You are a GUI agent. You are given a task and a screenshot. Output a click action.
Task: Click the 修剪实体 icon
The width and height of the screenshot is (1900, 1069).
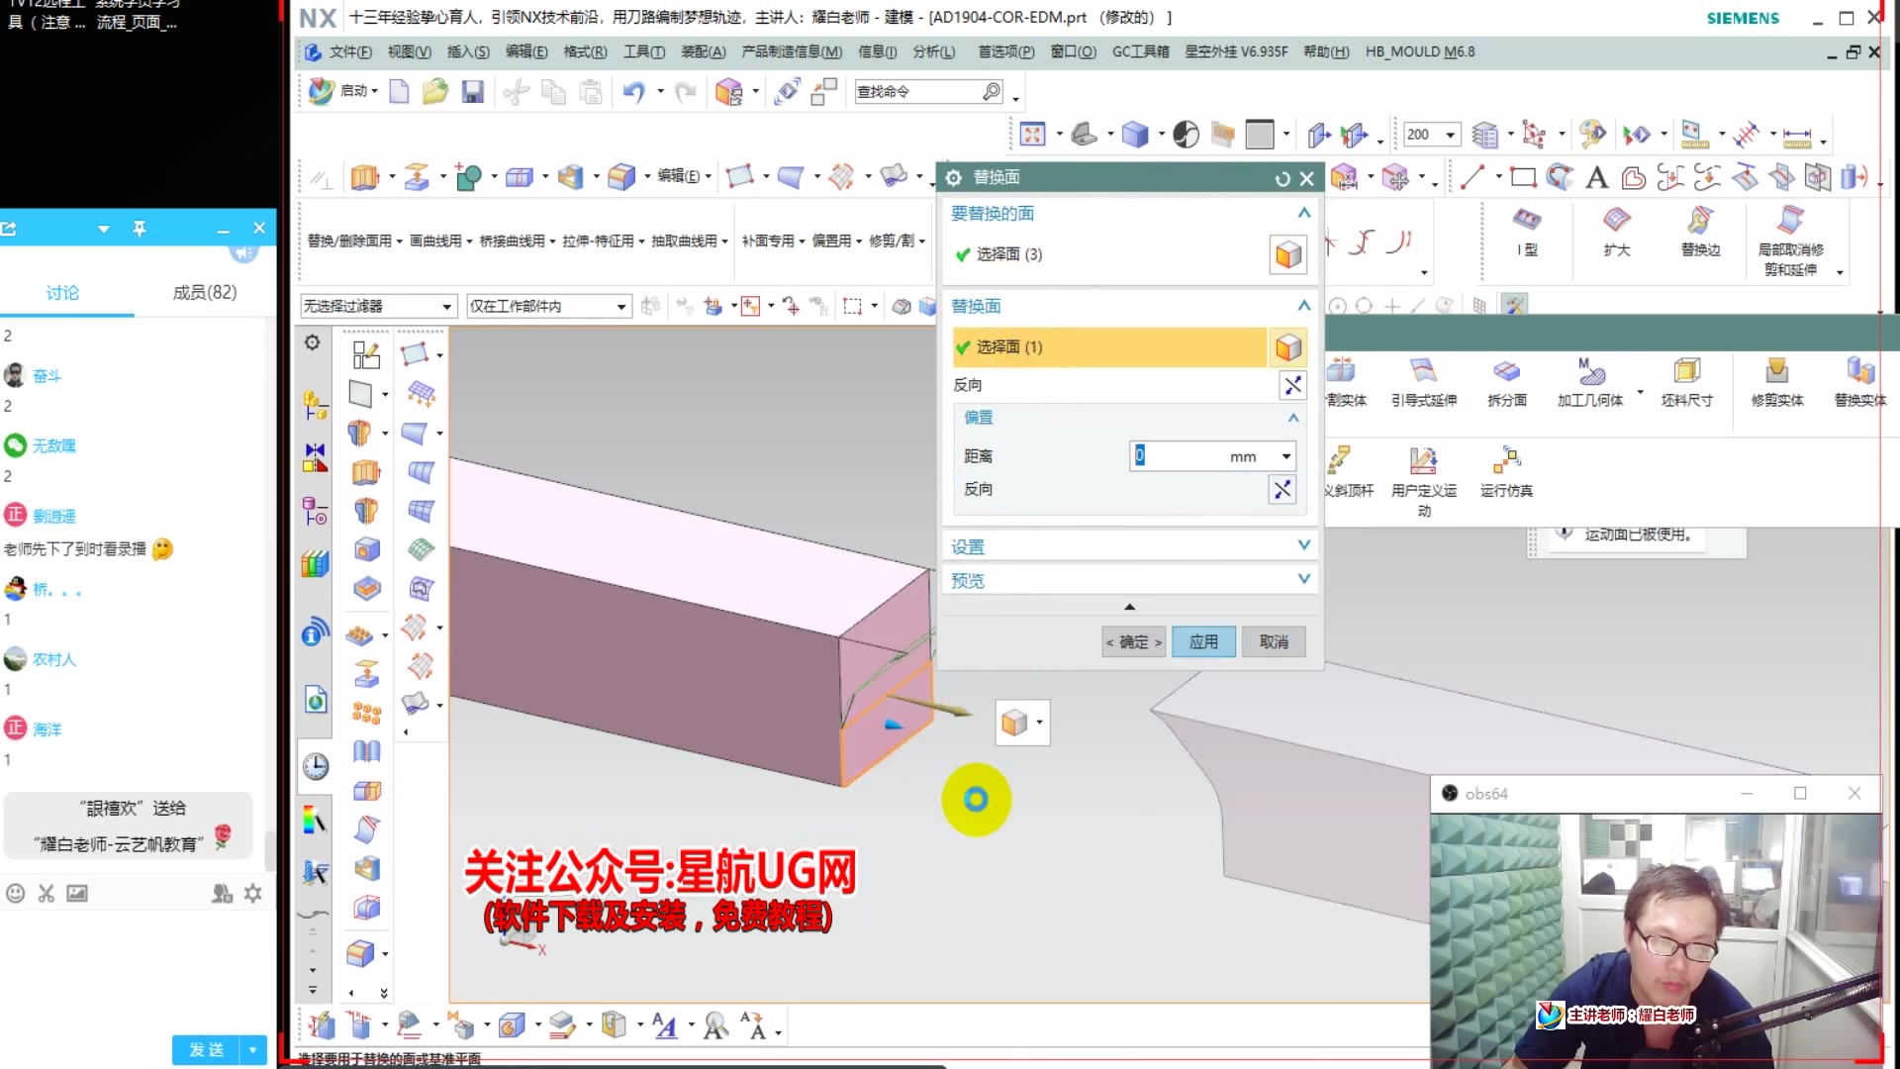pyautogui.click(x=1776, y=372)
